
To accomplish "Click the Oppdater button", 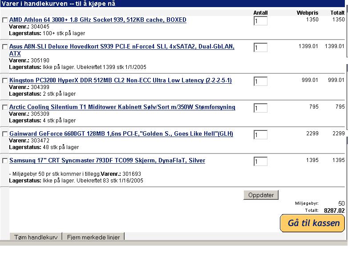I will (261, 195).
